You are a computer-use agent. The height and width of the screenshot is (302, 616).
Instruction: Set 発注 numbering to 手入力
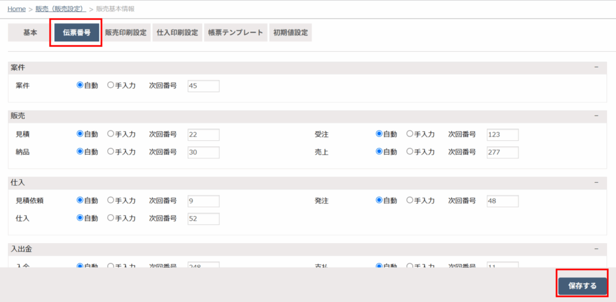(410, 200)
